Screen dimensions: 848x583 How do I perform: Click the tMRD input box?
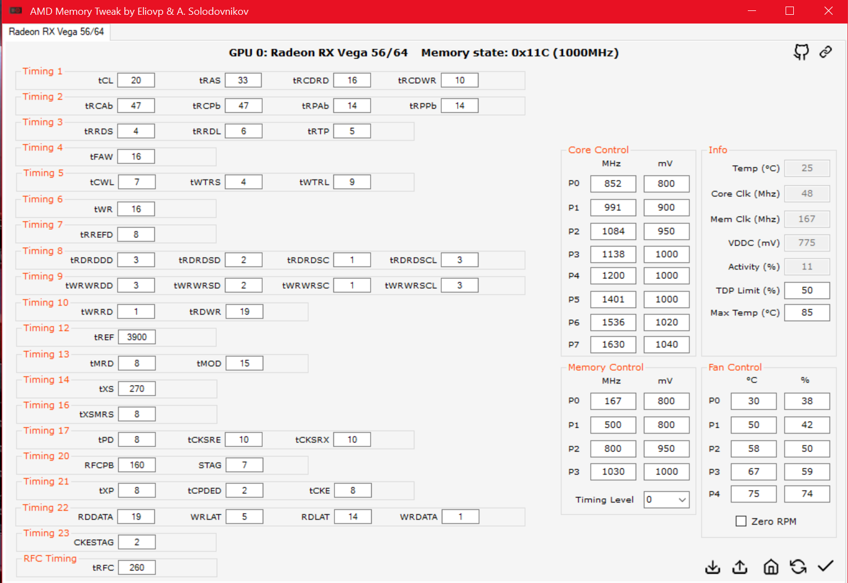137,363
